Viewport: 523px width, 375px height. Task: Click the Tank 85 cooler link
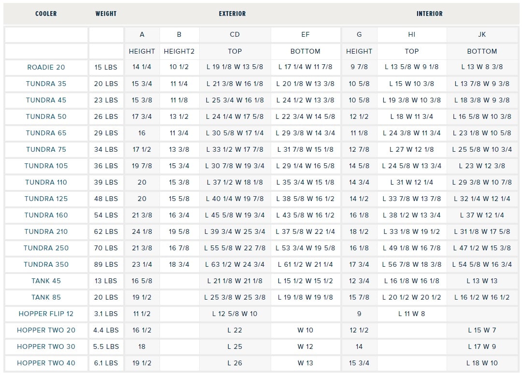[x=46, y=297]
